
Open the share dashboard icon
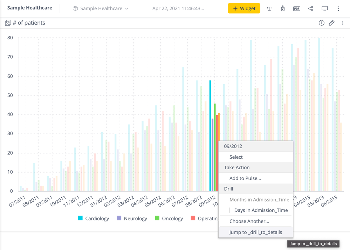click(x=310, y=8)
